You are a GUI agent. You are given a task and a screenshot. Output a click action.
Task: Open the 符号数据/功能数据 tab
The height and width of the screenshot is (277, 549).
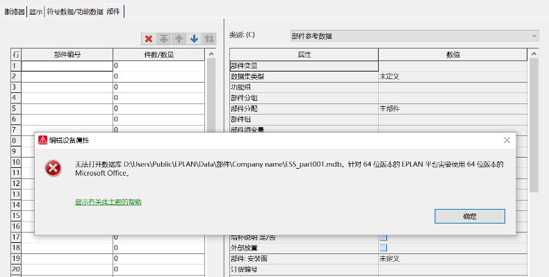[74, 12]
